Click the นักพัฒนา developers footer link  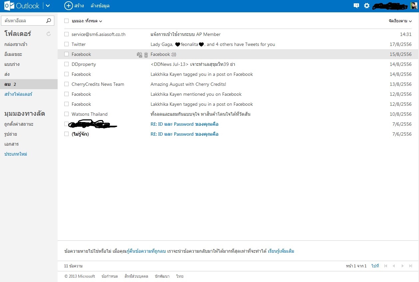point(162,276)
